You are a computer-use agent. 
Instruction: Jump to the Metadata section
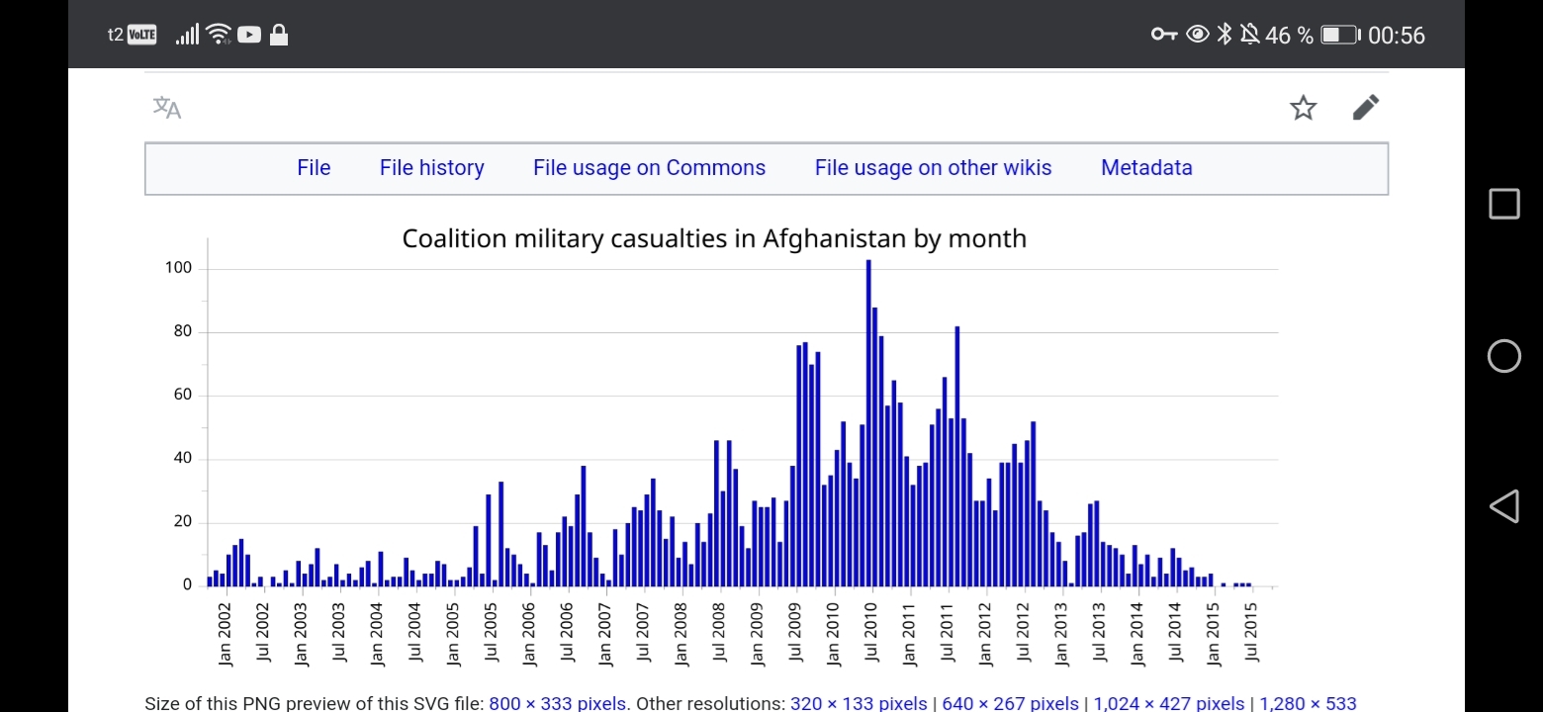click(1146, 168)
